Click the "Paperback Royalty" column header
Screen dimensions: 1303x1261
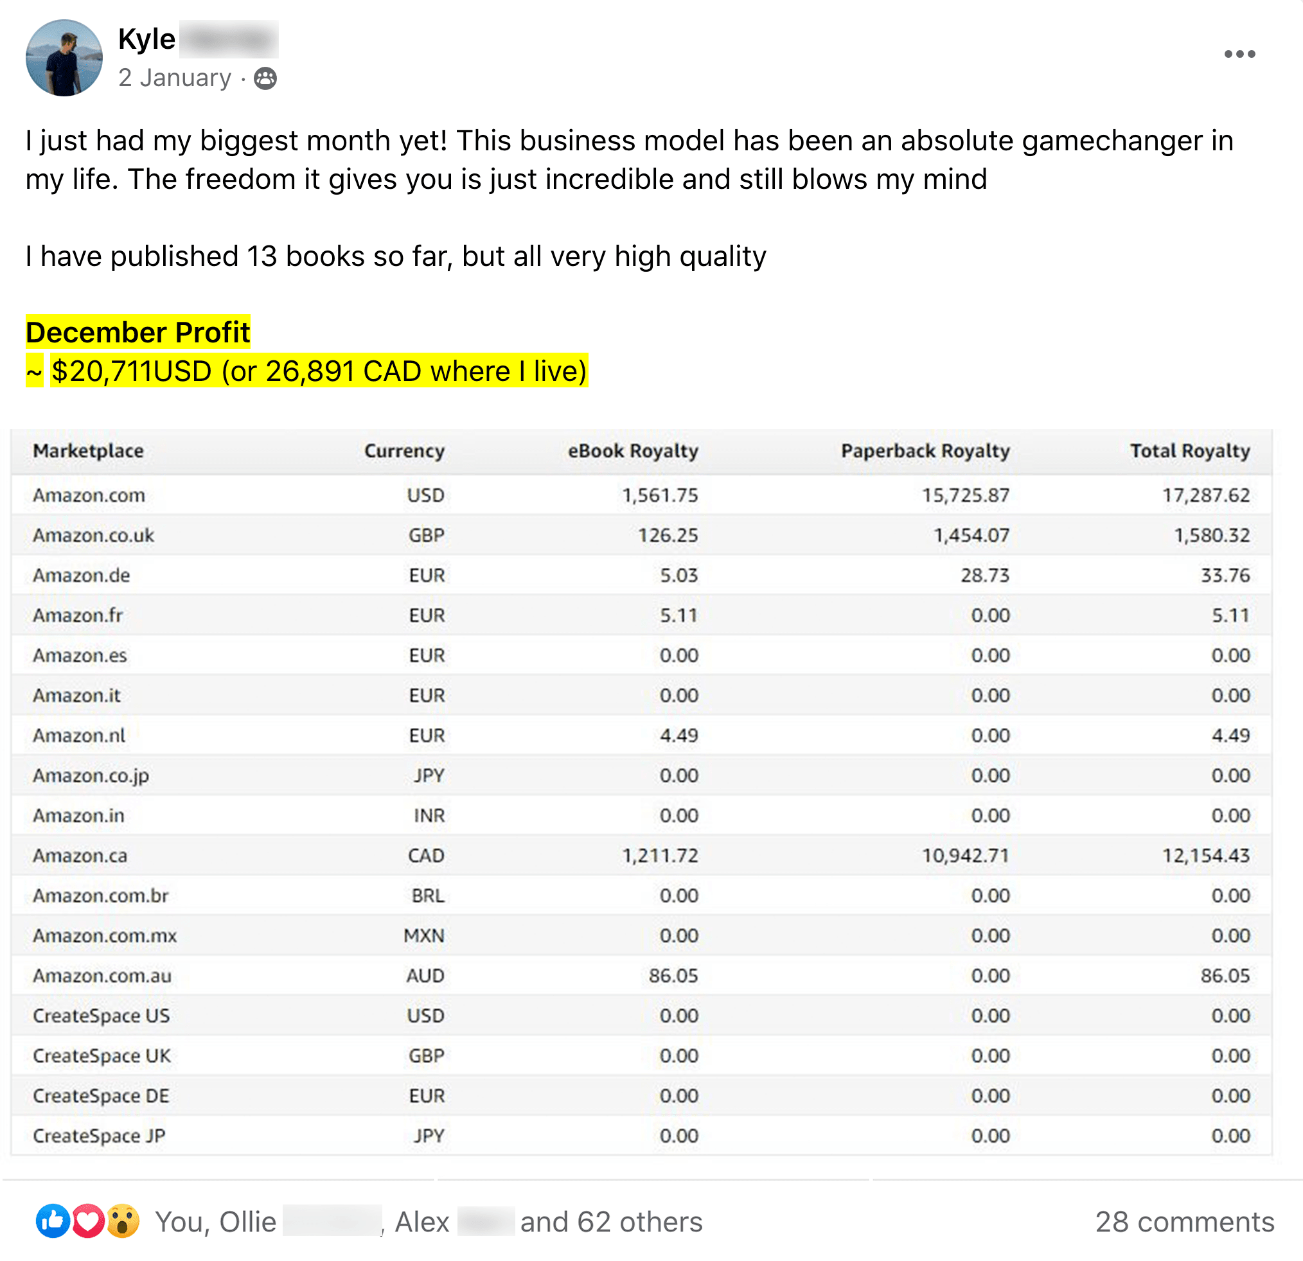[x=925, y=451]
